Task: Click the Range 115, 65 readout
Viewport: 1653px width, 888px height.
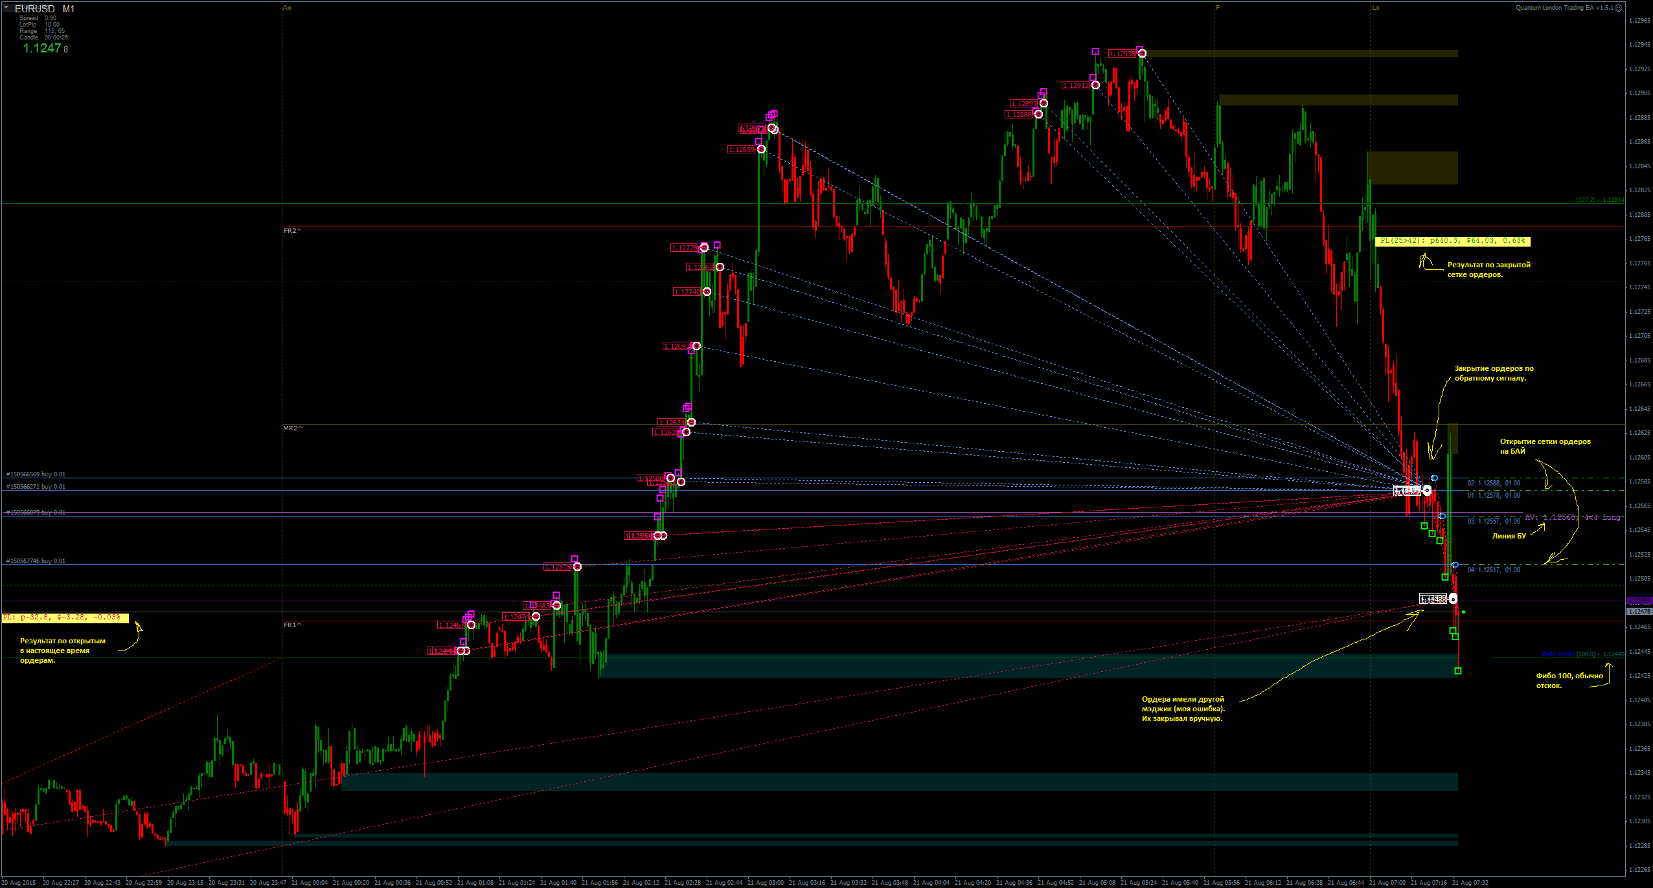Action: 41,31
